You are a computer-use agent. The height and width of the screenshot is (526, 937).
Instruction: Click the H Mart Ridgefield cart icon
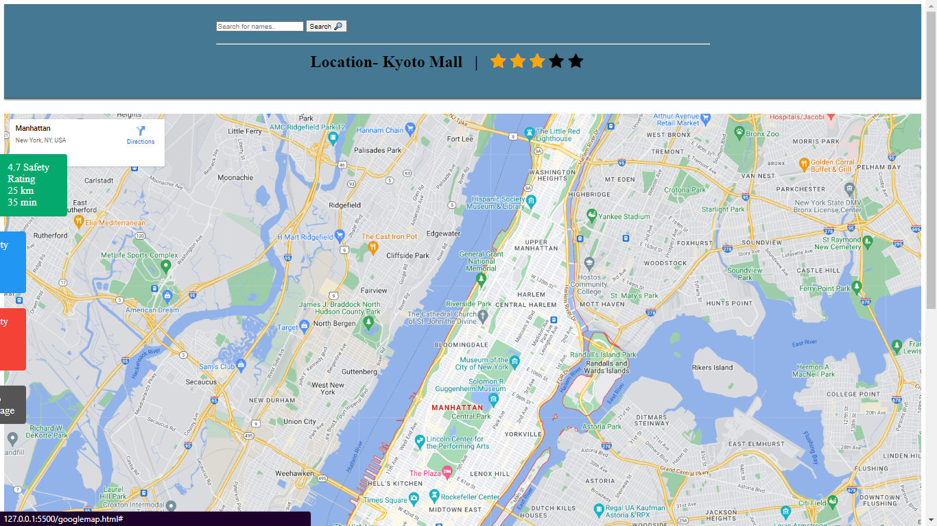coord(340,235)
